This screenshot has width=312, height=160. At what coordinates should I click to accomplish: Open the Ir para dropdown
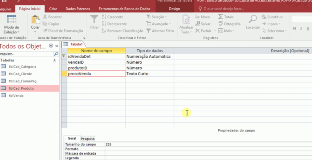(x=271, y=24)
